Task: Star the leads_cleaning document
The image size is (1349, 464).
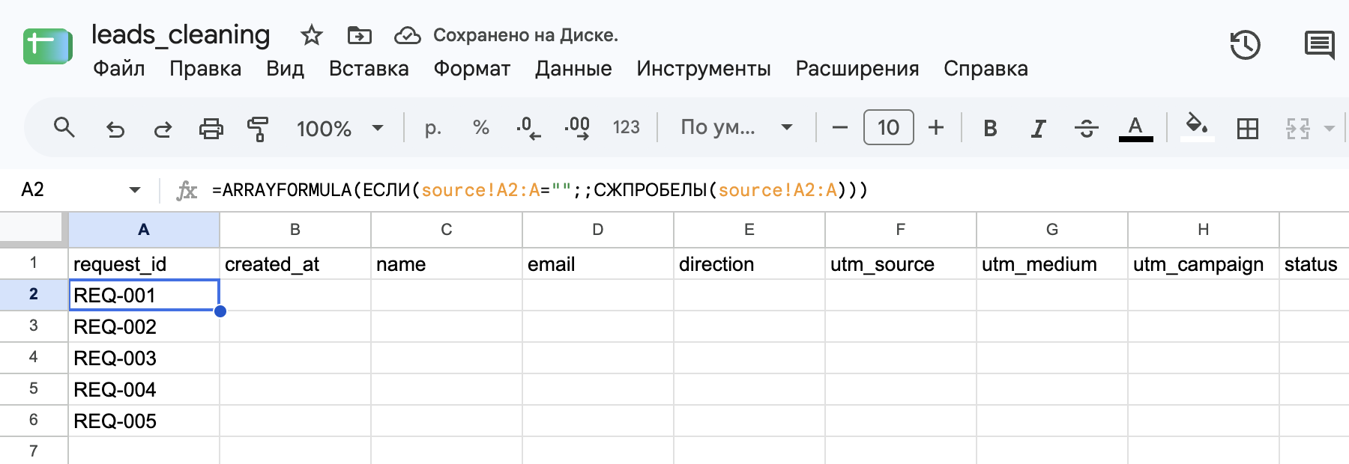Action: 311,35
